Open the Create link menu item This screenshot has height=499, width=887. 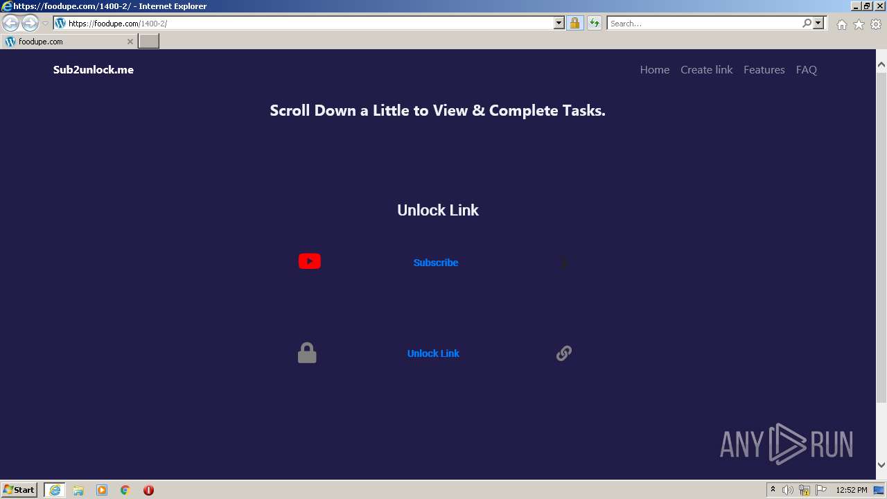[x=706, y=69]
